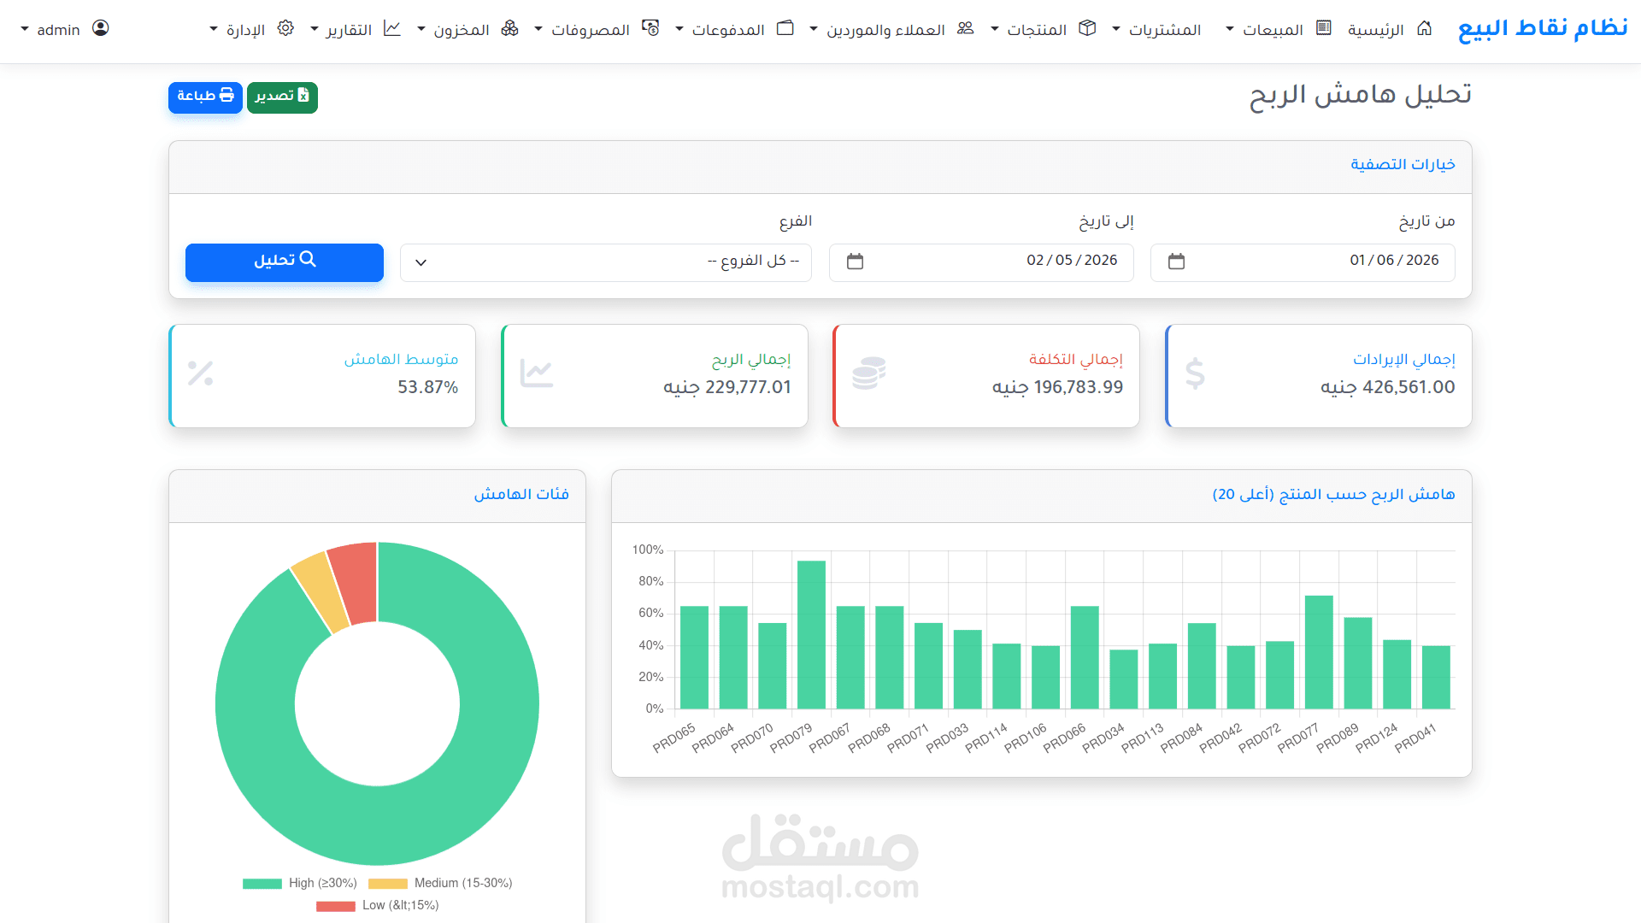Screen dimensions: 1641x923
Task: Click the calendar icon in من تاريخ field
Action: (1176, 262)
